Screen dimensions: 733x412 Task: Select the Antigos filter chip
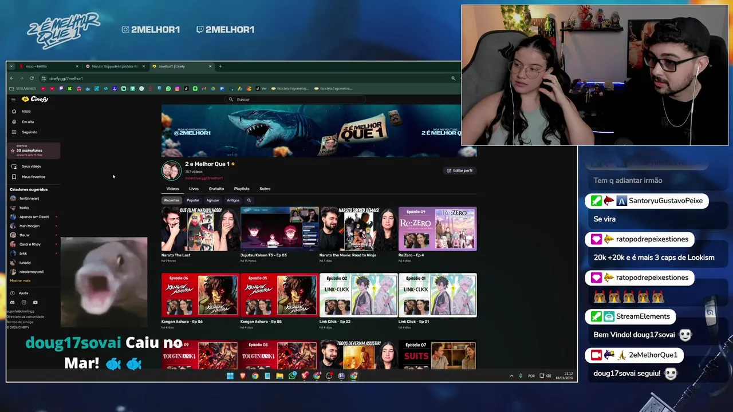pos(233,200)
